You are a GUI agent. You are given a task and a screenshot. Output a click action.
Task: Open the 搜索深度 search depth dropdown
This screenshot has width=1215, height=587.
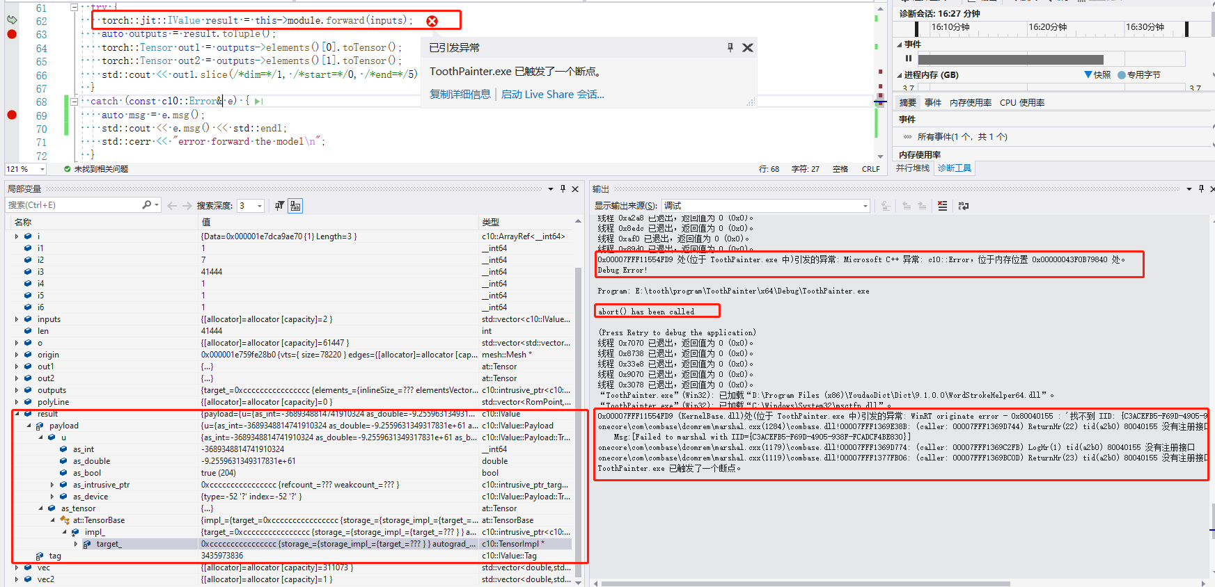(x=259, y=206)
